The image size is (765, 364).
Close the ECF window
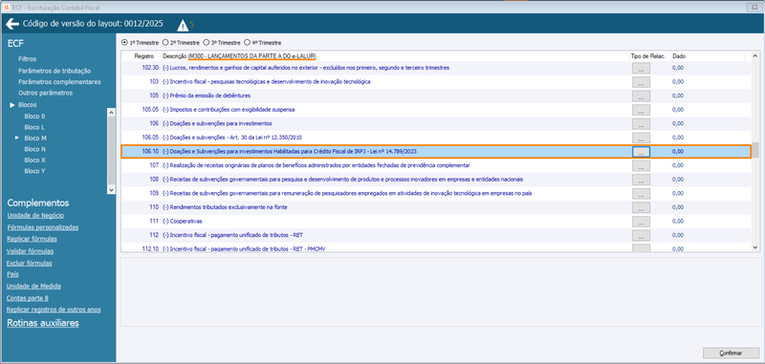754,7
